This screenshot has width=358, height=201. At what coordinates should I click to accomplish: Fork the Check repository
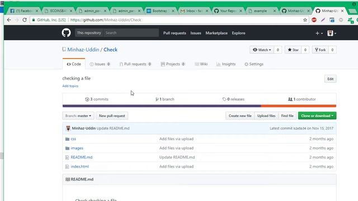tap(321, 50)
